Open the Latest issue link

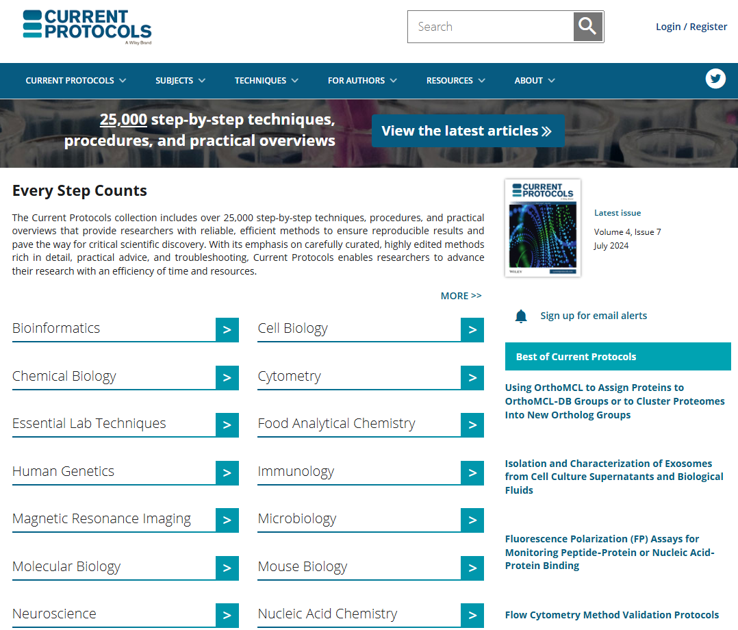[617, 213]
